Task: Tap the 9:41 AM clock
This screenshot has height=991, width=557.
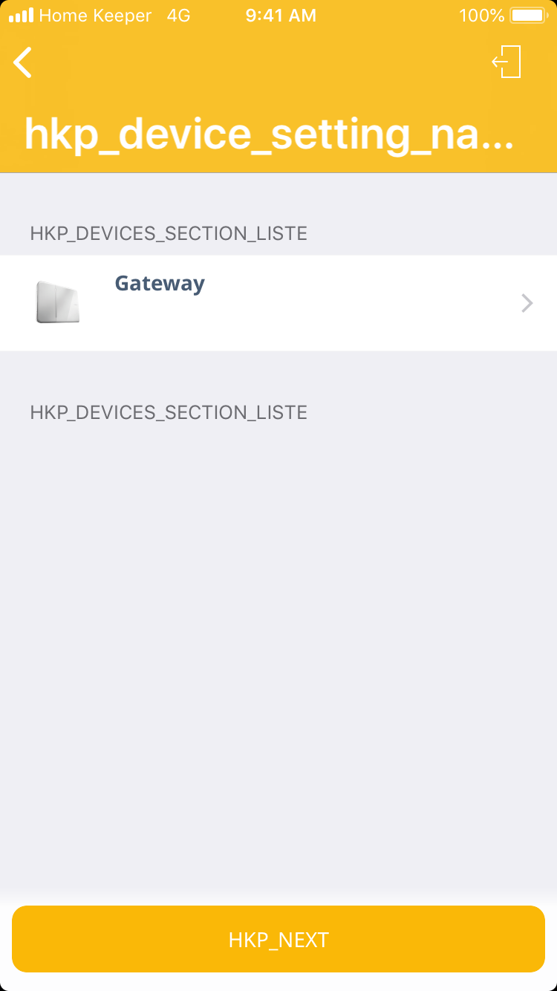Action: click(x=281, y=16)
